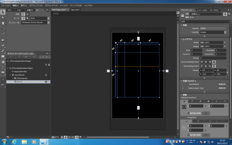Viewport: 232px width, 145px height.
Task: Switch properties view icon next to name field
Action: [225, 14]
